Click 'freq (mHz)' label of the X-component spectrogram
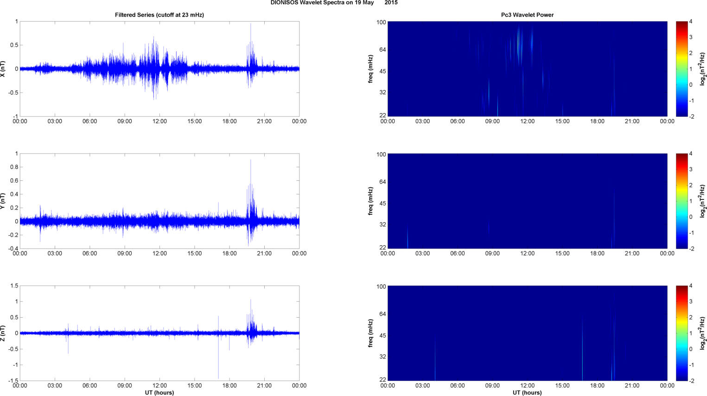Viewport: 707px width, 396px height. (371, 69)
